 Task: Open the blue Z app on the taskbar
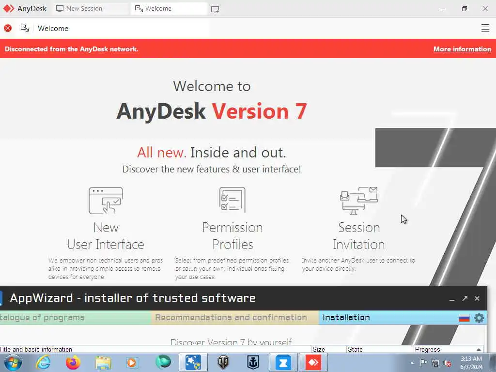[283, 362]
